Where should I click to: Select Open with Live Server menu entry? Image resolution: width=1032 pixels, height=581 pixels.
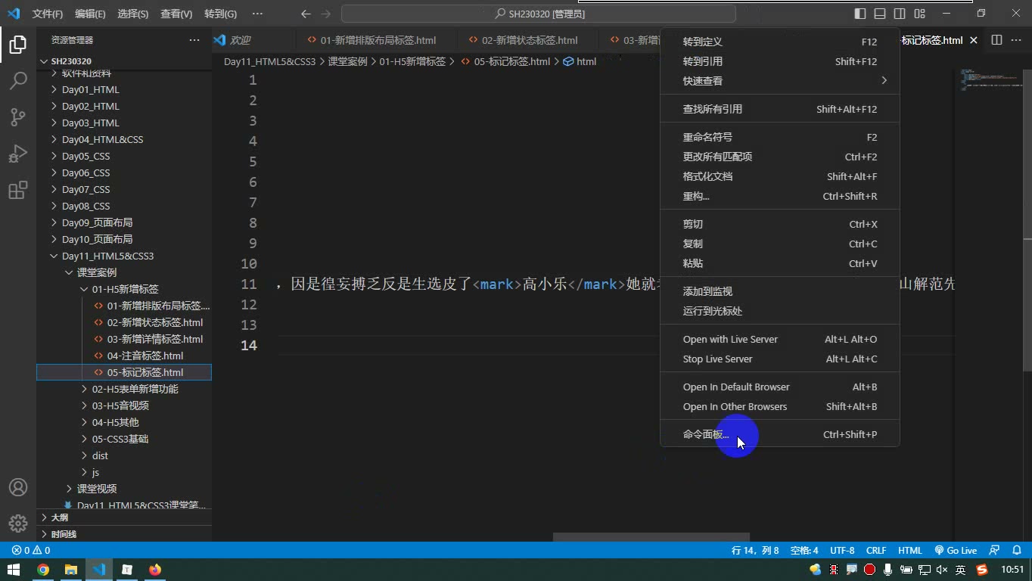point(780,339)
